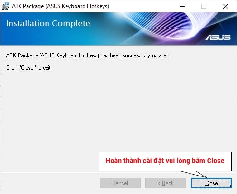Click the separator line above the buttons
The width and height of the screenshot is (237, 194).
coord(49,172)
